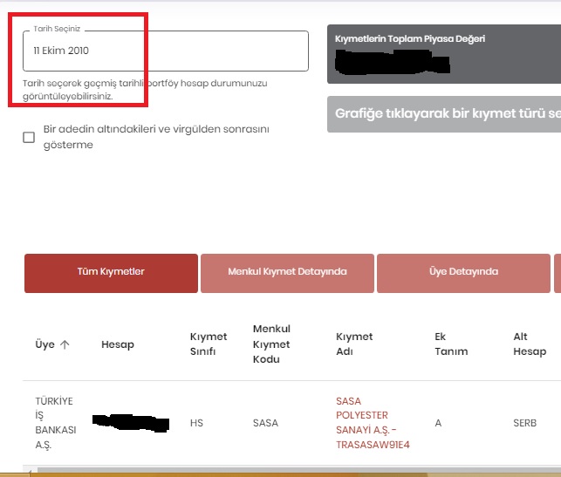Open the Üye Detayında tab
This screenshot has height=477, width=561.
pyautogui.click(x=463, y=273)
